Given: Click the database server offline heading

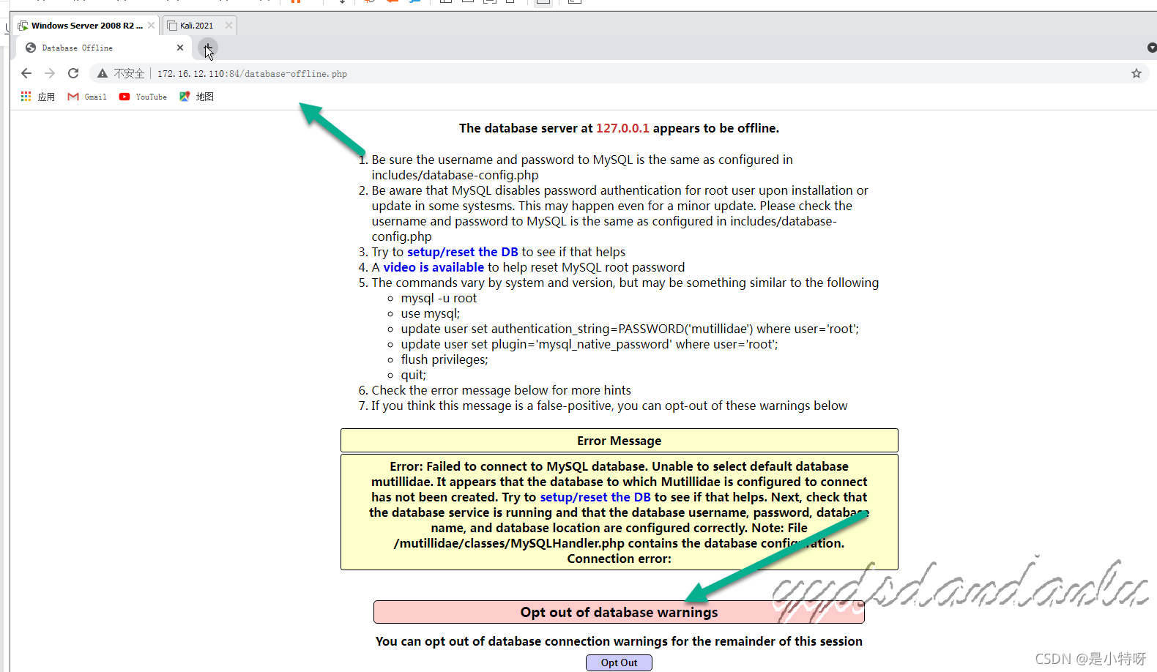Looking at the screenshot, I should click(619, 128).
